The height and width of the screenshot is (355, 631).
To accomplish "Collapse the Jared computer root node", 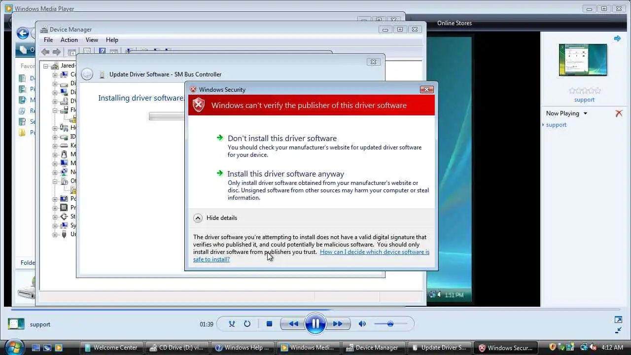I will pyautogui.click(x=46, y=66).
